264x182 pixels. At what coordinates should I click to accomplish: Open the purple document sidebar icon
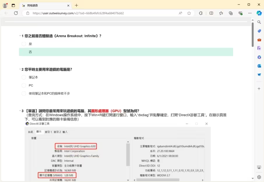point(259,48)
